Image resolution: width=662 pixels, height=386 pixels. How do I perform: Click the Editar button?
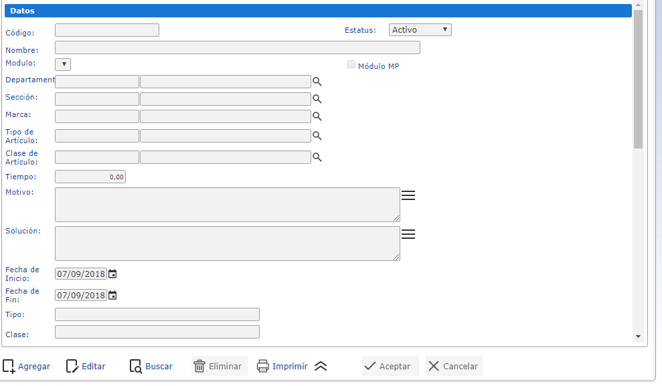pos(86,366)
